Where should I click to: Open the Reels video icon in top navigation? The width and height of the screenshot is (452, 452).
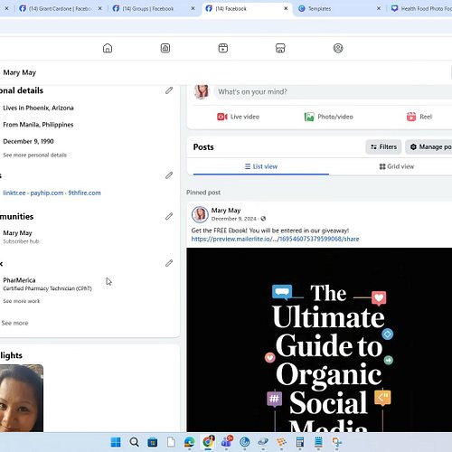click(223, 48)
